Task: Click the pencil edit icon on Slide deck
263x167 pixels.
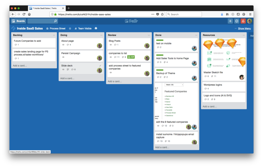Action: coord(100,66)
